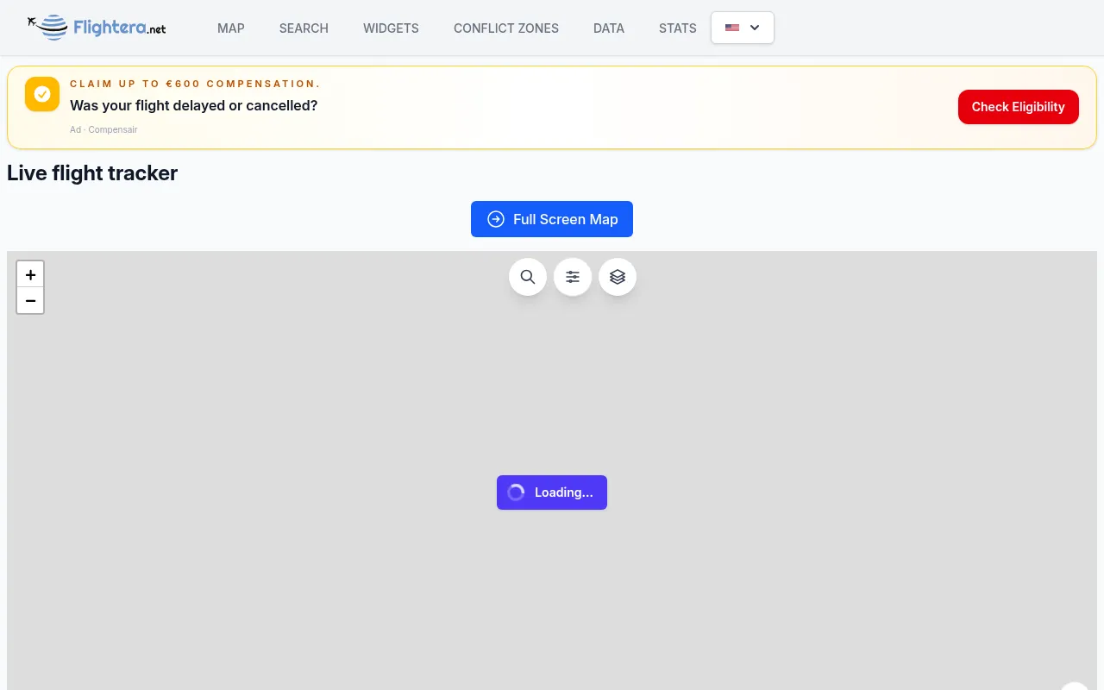Open the STATS menu item
This screenshot has height=690, width=1104.
(678, 28)
